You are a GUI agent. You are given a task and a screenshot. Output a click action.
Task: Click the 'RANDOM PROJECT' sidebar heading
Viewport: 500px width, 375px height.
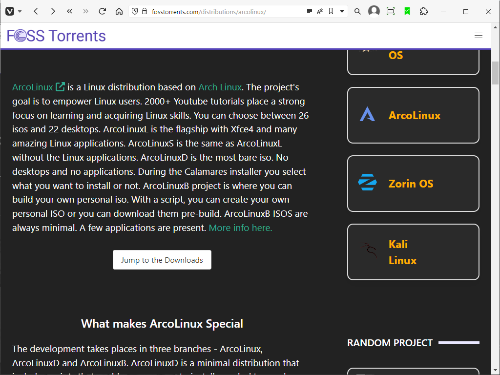[x=390, y=343]
